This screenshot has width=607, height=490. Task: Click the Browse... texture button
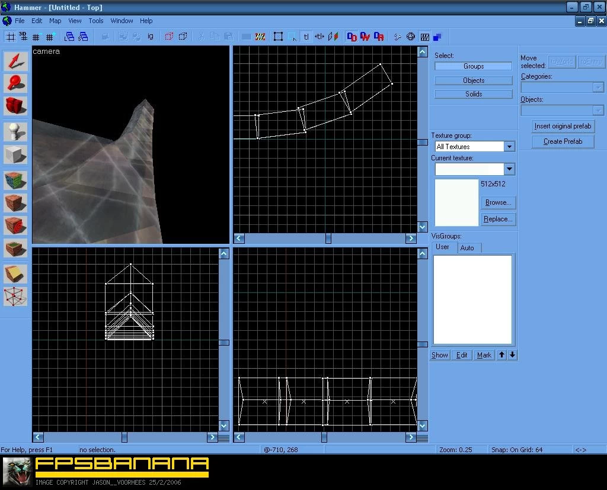tap(498, 202)
